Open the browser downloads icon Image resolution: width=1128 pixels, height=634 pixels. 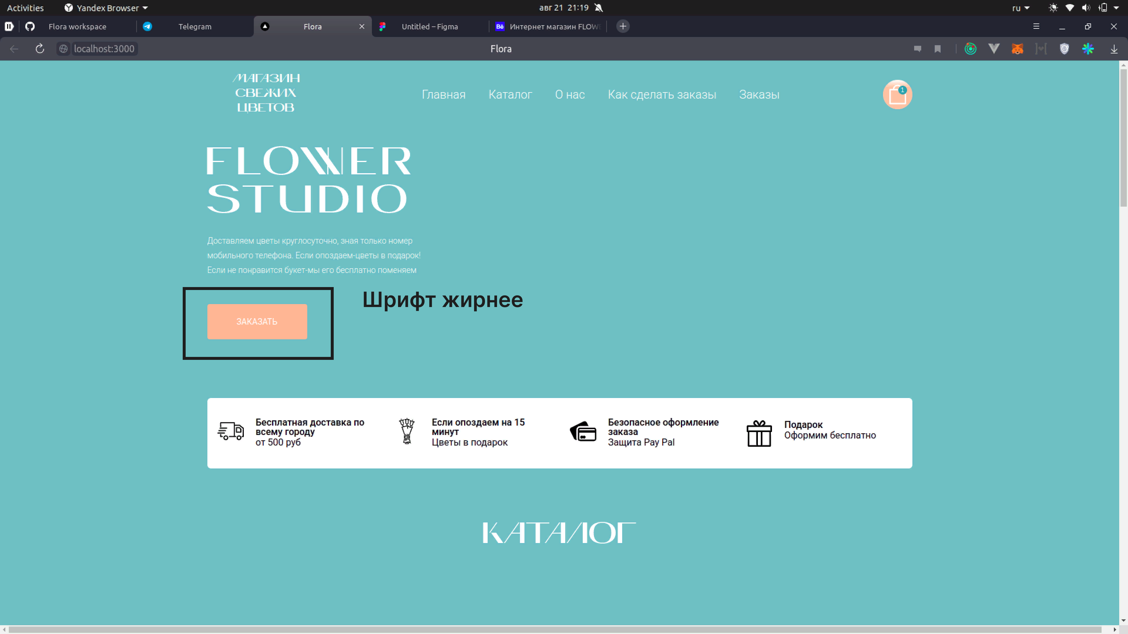point(1114,48)
